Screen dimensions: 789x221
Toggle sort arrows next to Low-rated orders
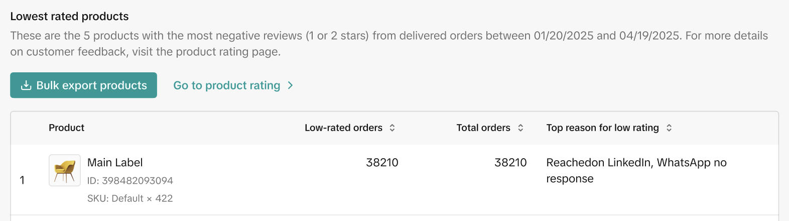(x=392, y=128)
